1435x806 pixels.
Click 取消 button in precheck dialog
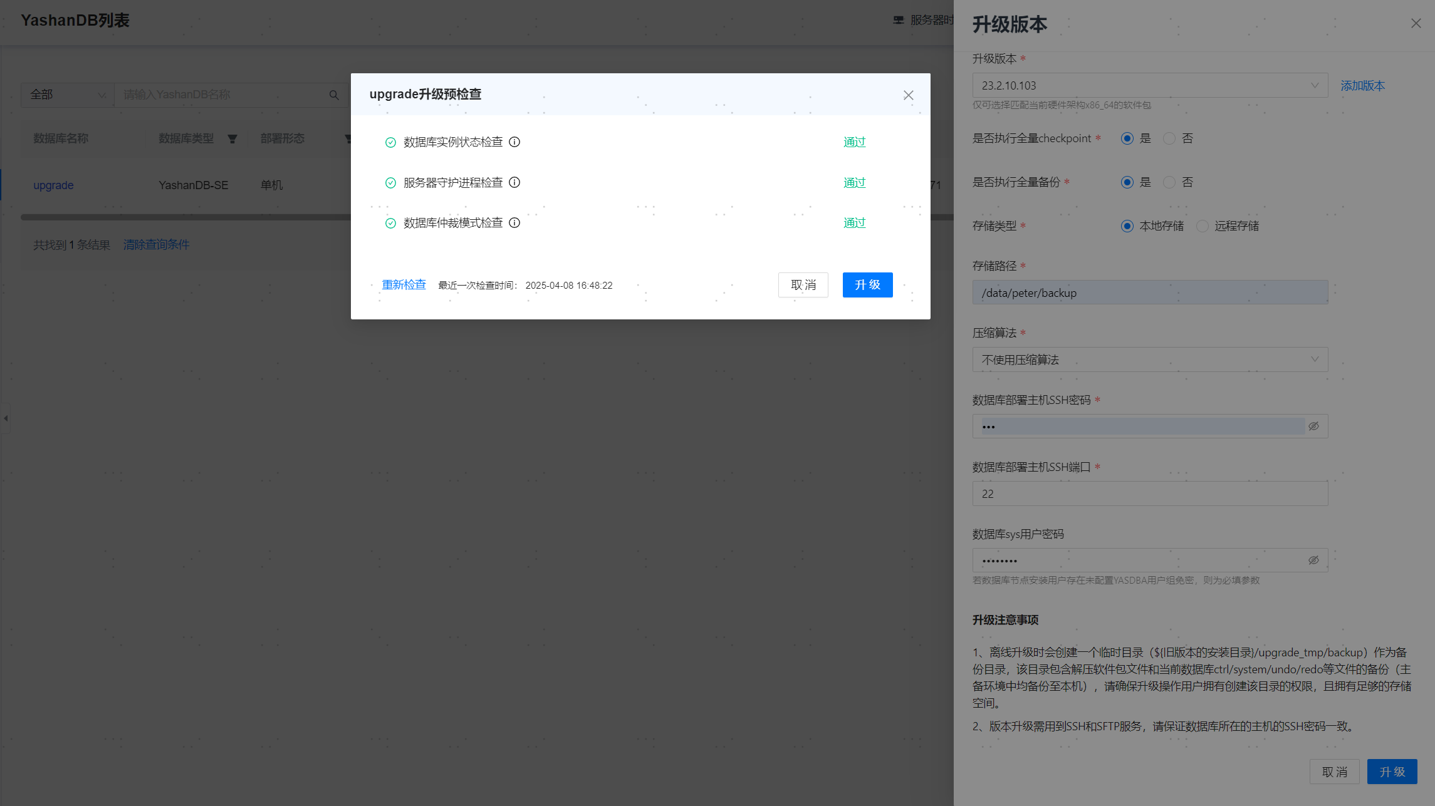click(803, 285)
